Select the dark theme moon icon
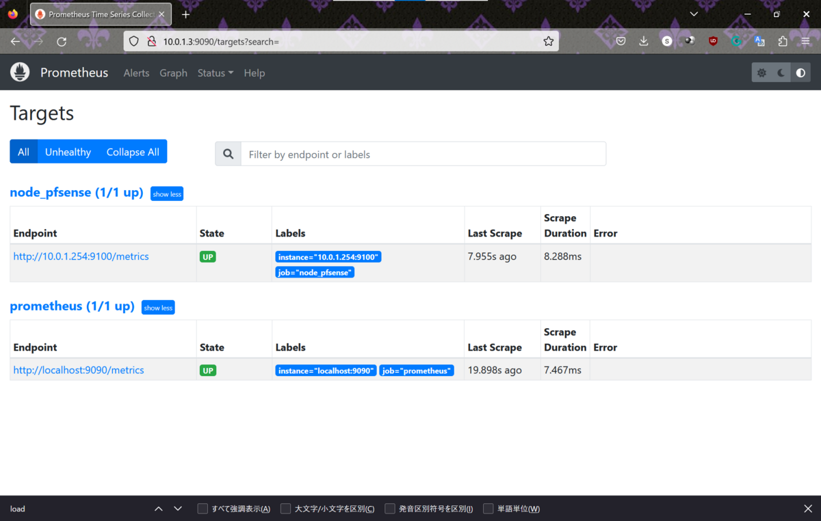This screenshot has height=521, width=821. tap(780, 72)
